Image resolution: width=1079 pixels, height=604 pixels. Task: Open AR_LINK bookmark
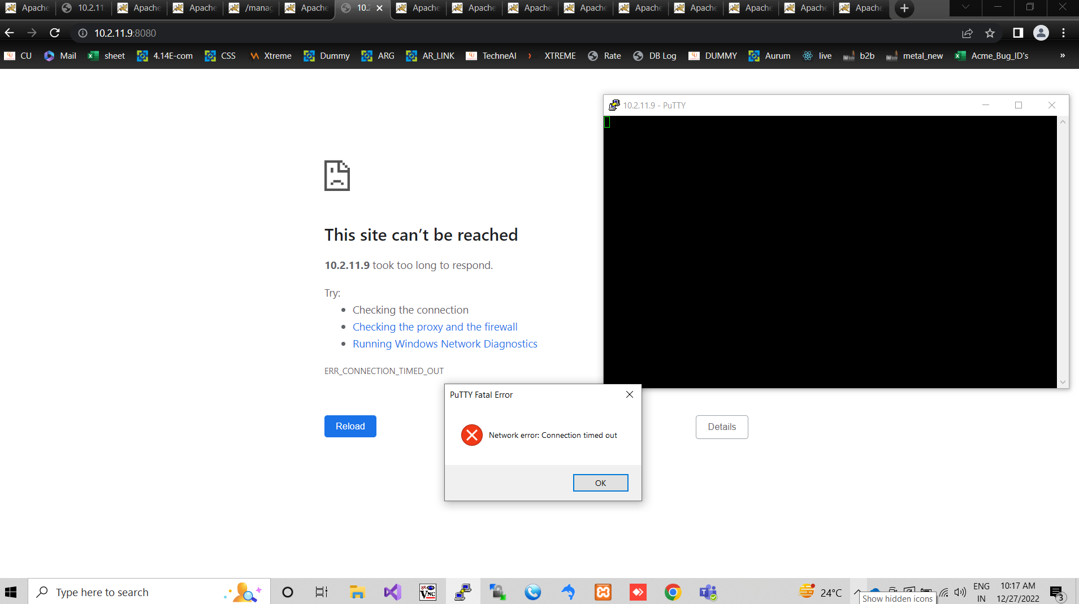(430, 55)
